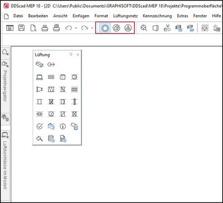
Task: Click the second house icon above Projektnavigator
Action: tap(5, 64)
